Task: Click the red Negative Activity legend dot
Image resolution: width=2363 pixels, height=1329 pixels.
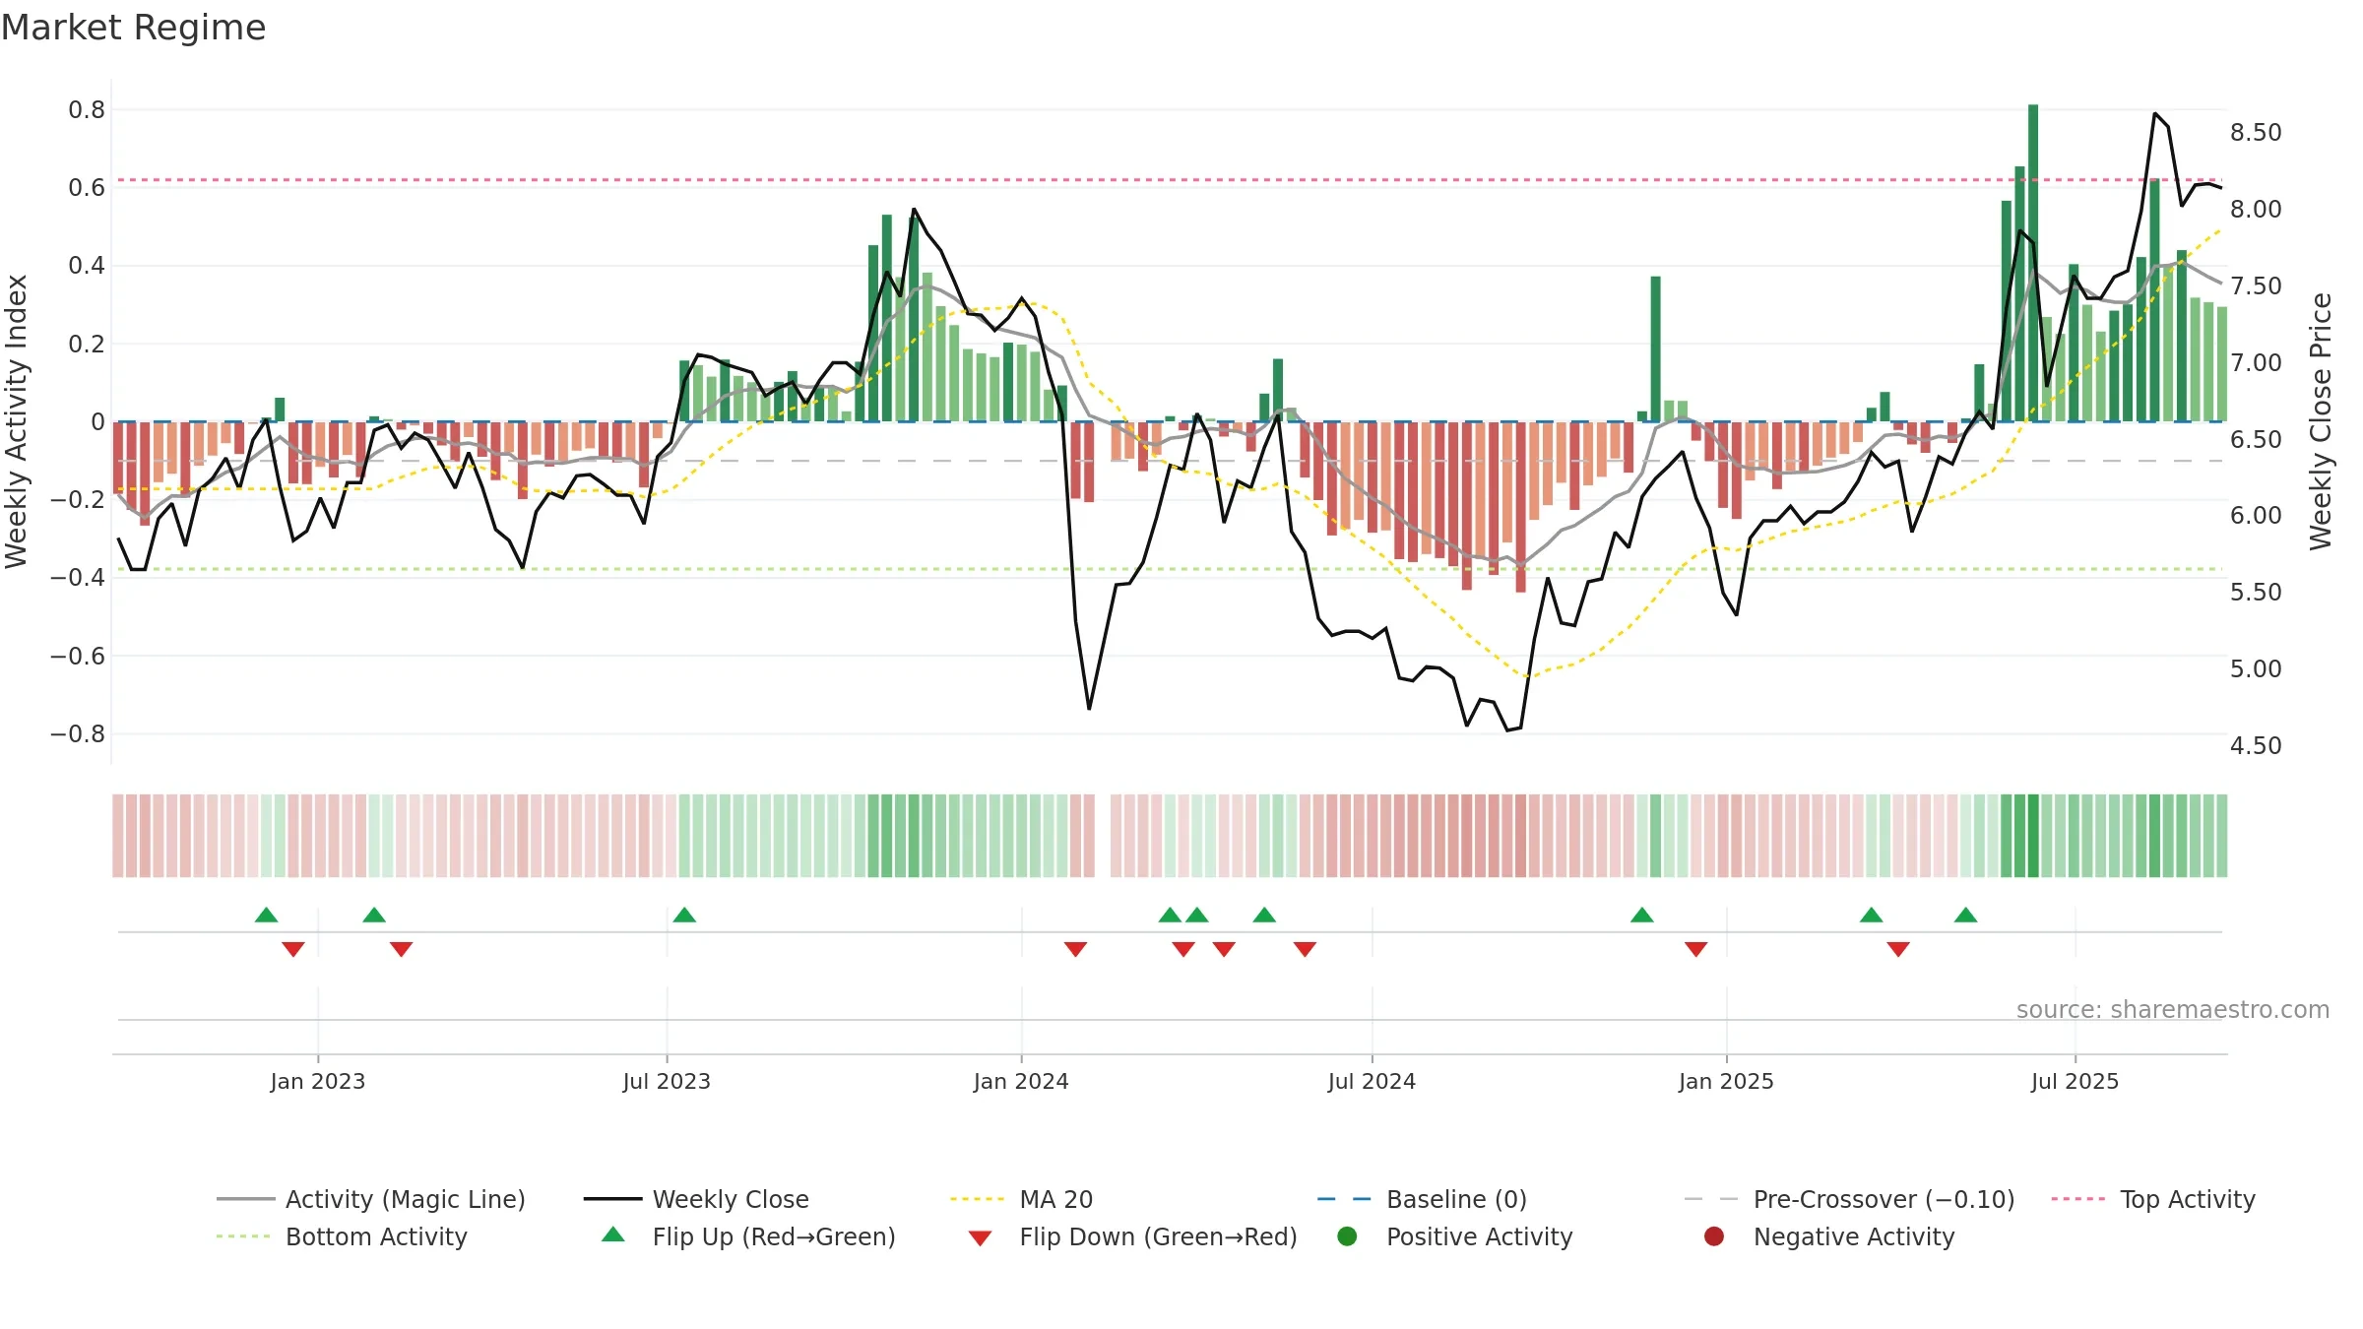Action: tap(1714, 1236)
